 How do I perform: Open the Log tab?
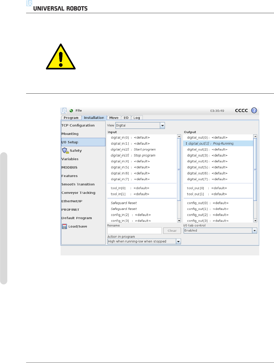[x=137, y=118]
